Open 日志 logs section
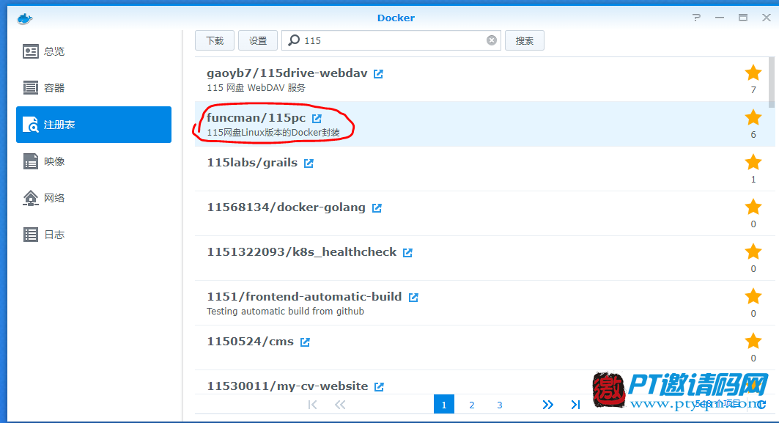779x423 pixels. pos(94,235)
